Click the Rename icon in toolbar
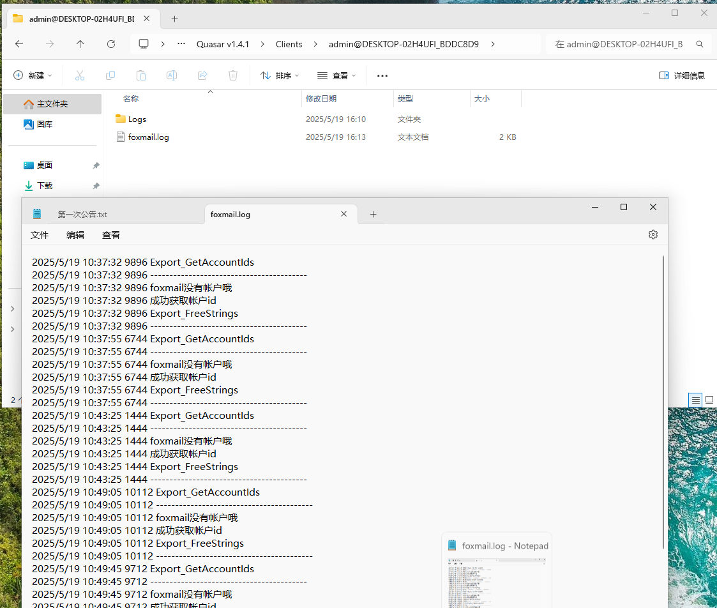 pos(172,75)
